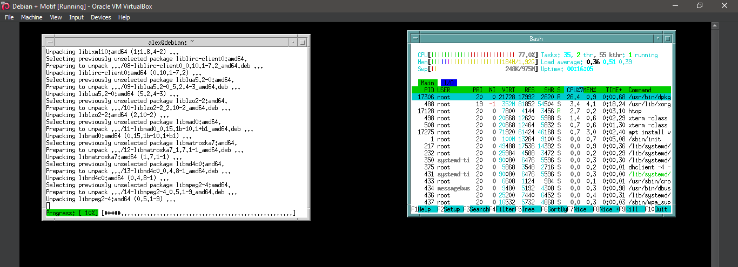Click the htop Mem usage meter
The image size is (738, 267).
478,62
